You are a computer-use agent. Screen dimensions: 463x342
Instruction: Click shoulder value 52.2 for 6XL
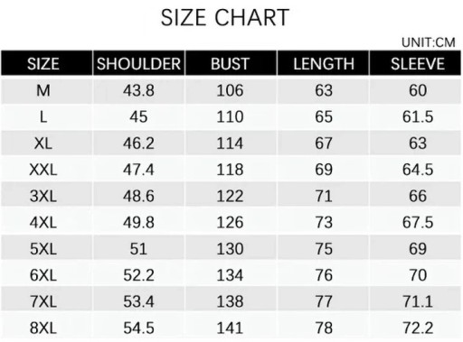(x=138, y=275)
